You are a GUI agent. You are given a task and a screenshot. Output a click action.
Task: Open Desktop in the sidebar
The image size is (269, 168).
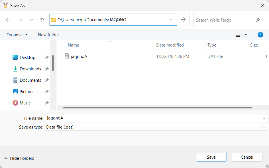click(x=27, y=58)
